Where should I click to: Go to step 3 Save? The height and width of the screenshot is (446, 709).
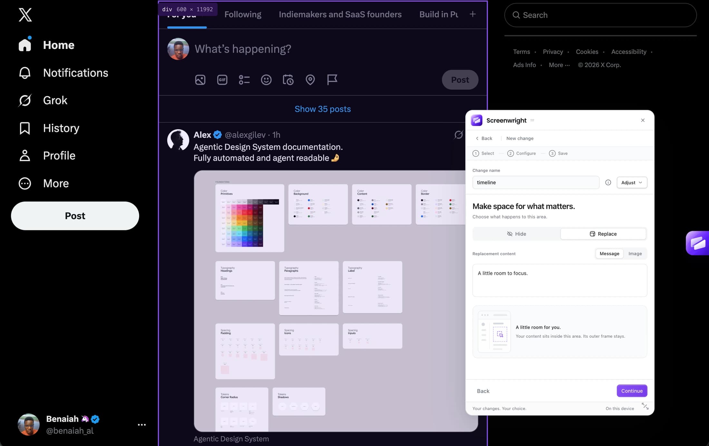(x=558, y=153)
